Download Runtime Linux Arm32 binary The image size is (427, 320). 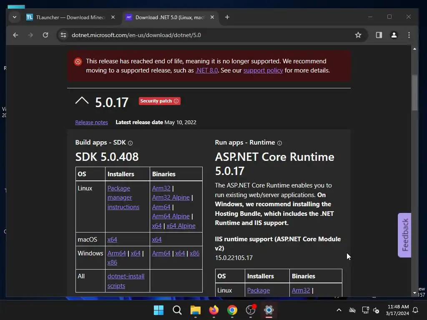(301, 290)
